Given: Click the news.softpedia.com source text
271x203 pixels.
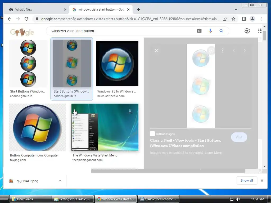Looking at the screenshot, I should pos(111,96).
